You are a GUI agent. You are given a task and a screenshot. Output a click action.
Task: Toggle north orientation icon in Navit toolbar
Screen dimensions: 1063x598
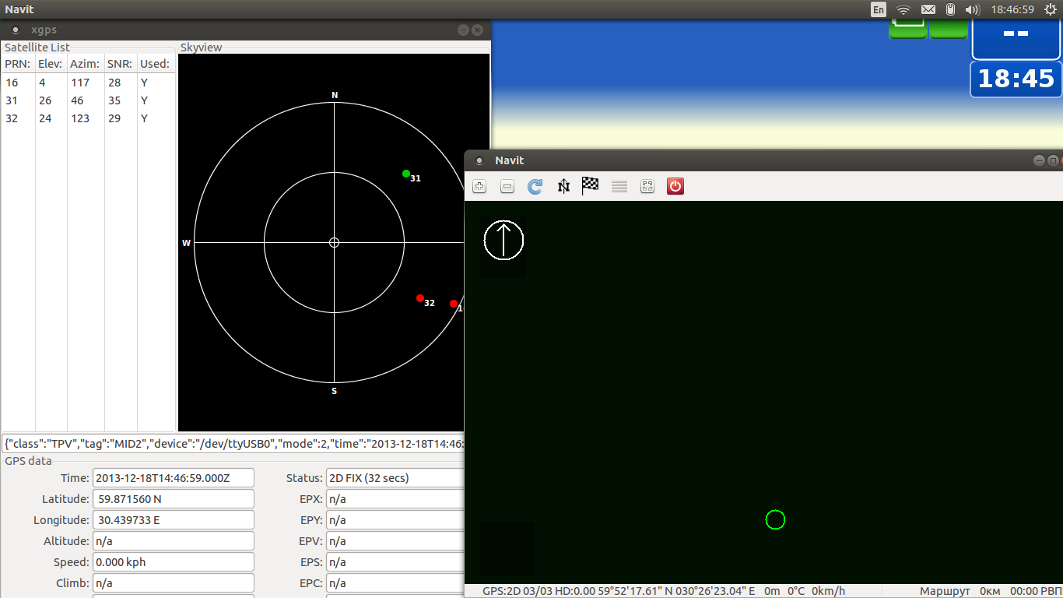point(563,187)
